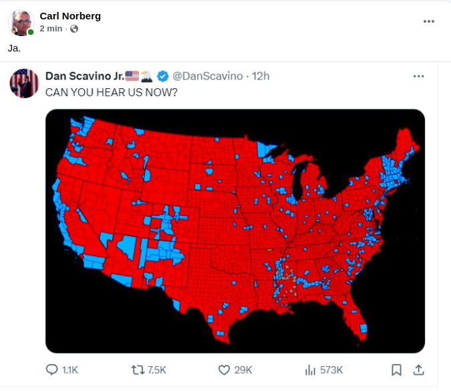451x391 pixels.
Task: Click the CAN YOU HEAR US NOW? text
Action: pyautogui.click(x=111, y=92)
